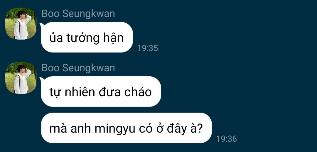Screen dimensions: 317x152
Task: Tap the avatar next to "tự nhiên đưa cháo"
Action: pyautogui.click(x=21, y=78)
